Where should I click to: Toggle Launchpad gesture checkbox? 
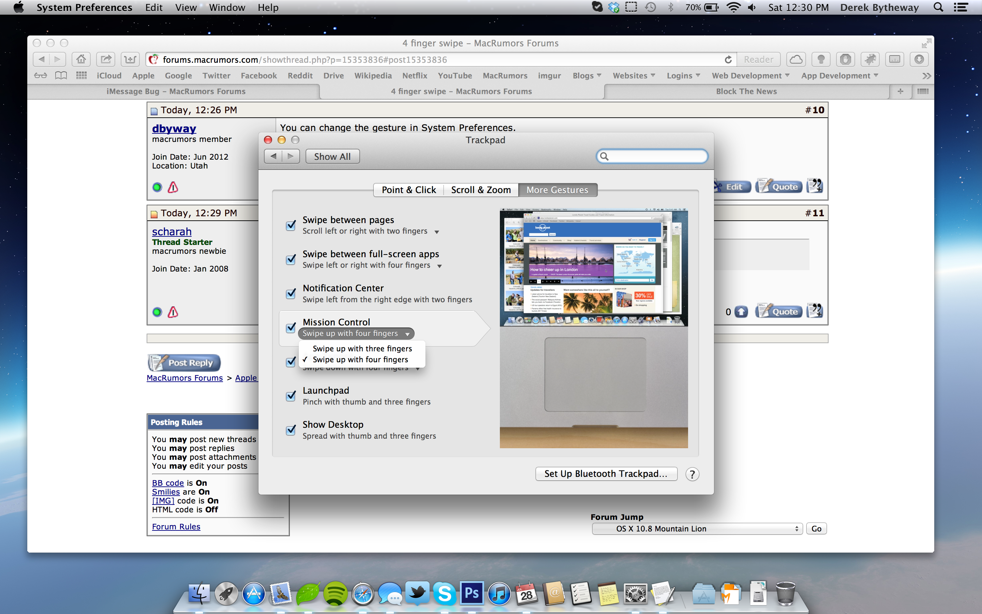[291, 396]
